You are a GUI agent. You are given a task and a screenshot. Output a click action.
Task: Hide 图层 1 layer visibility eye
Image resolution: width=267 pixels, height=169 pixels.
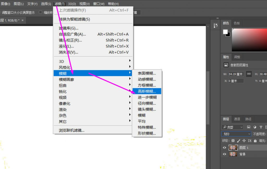click(224, 148)
